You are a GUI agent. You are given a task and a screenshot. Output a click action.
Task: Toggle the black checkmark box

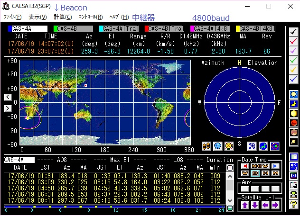(293, 31)
